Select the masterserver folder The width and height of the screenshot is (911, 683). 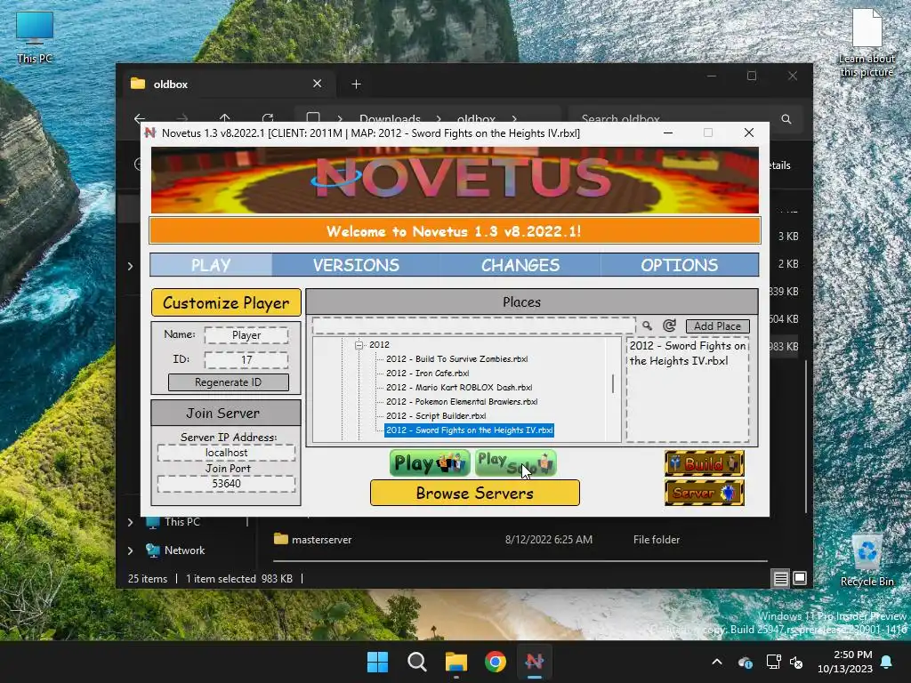(321, 540)
